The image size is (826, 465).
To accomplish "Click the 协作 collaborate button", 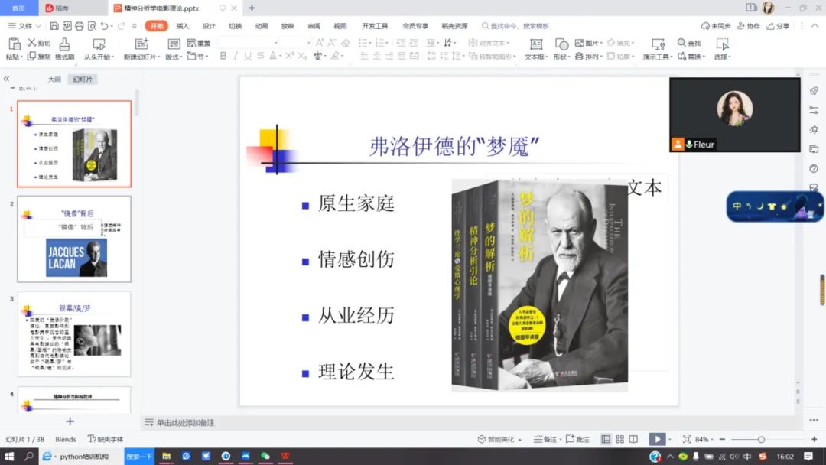I will pyautogui.click(x=749, y=26).
